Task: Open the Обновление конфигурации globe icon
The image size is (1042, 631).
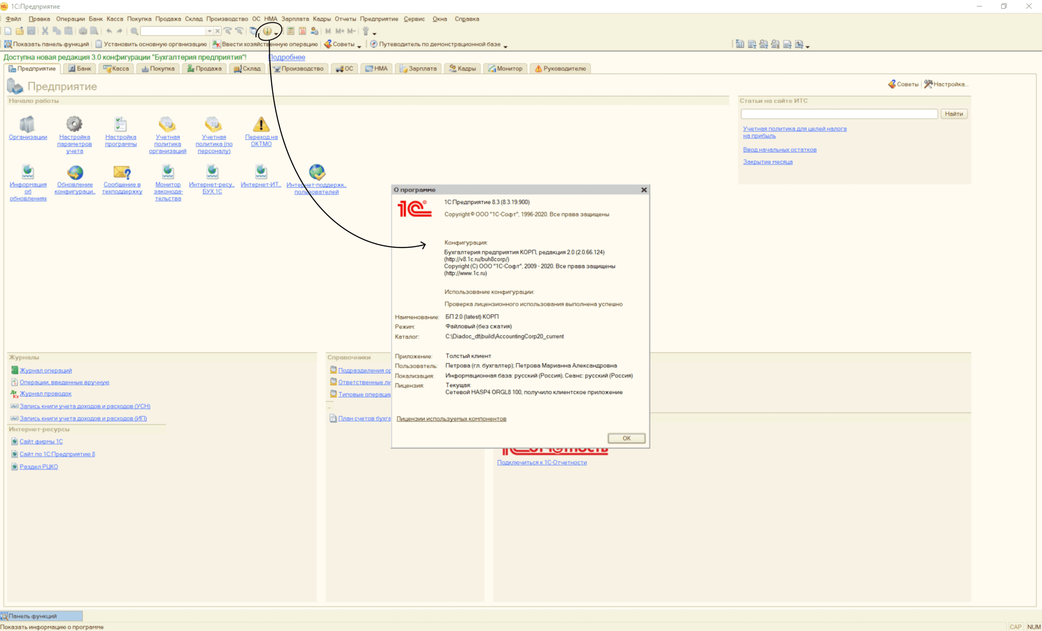Action: tap(75, 172)
